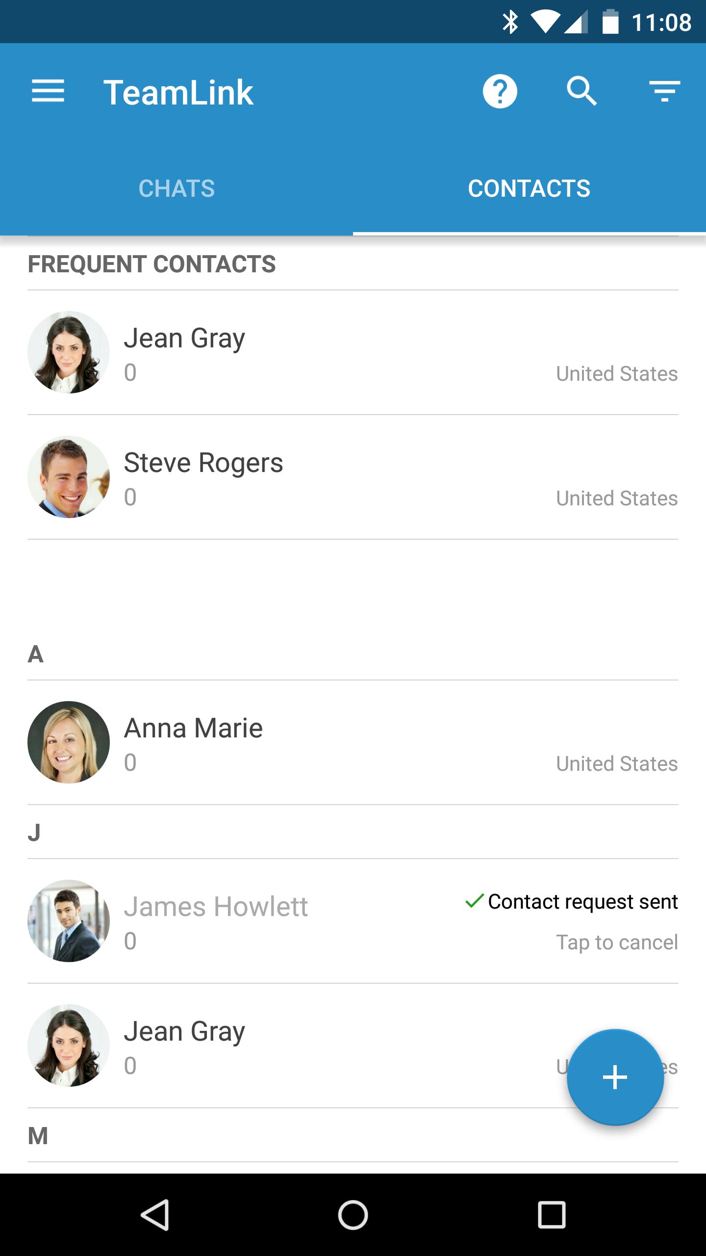Switch to the CHATS tab

[176, 189]
